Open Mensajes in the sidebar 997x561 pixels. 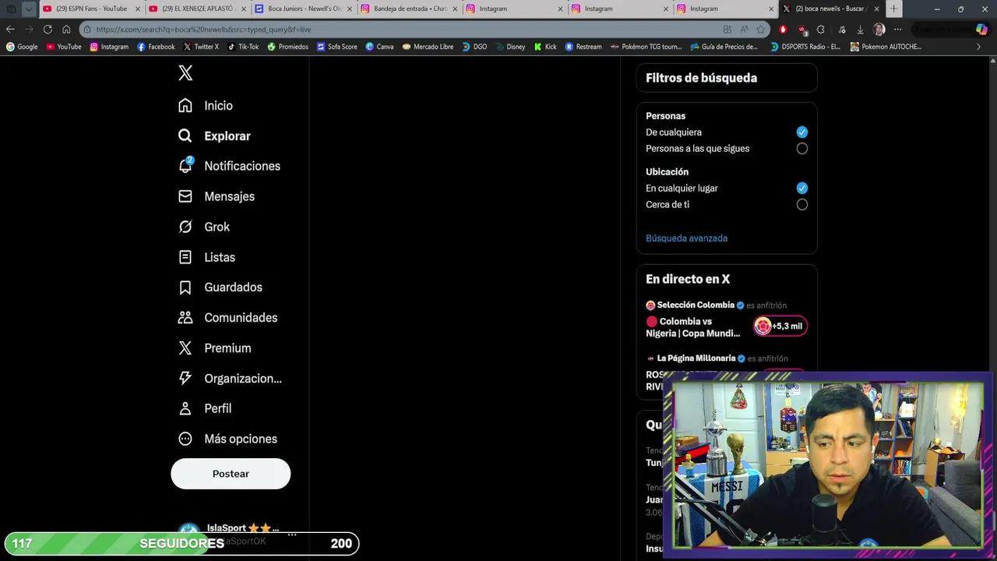coord(217,196)
